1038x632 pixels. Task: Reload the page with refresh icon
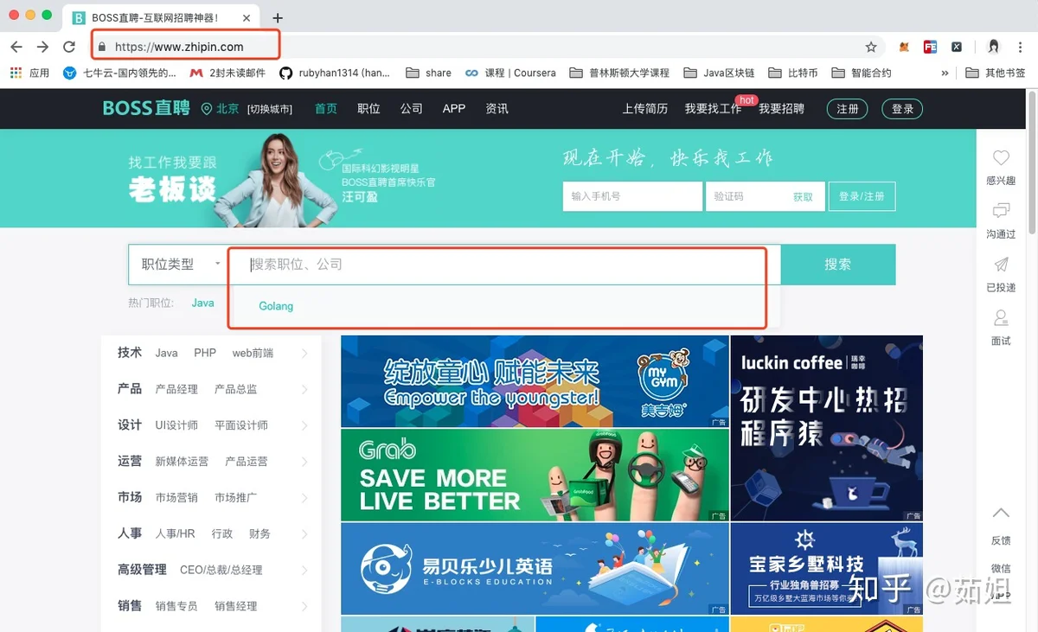69,47
